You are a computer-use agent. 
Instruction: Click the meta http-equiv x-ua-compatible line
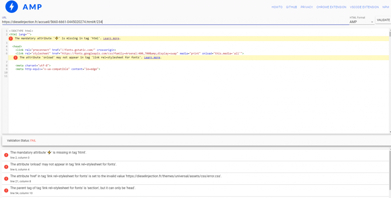pos(57,69)
